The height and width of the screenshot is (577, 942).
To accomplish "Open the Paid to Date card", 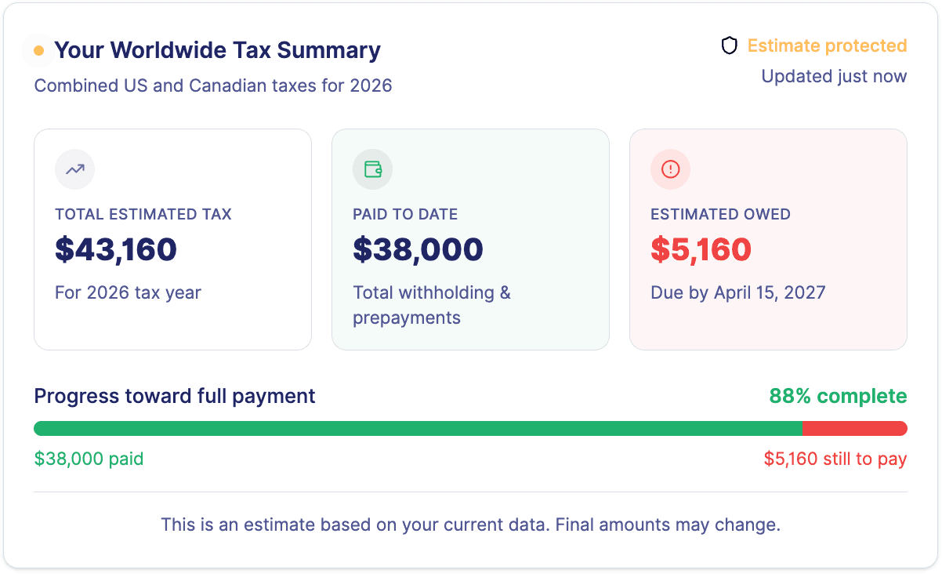I will coord(471,239).
